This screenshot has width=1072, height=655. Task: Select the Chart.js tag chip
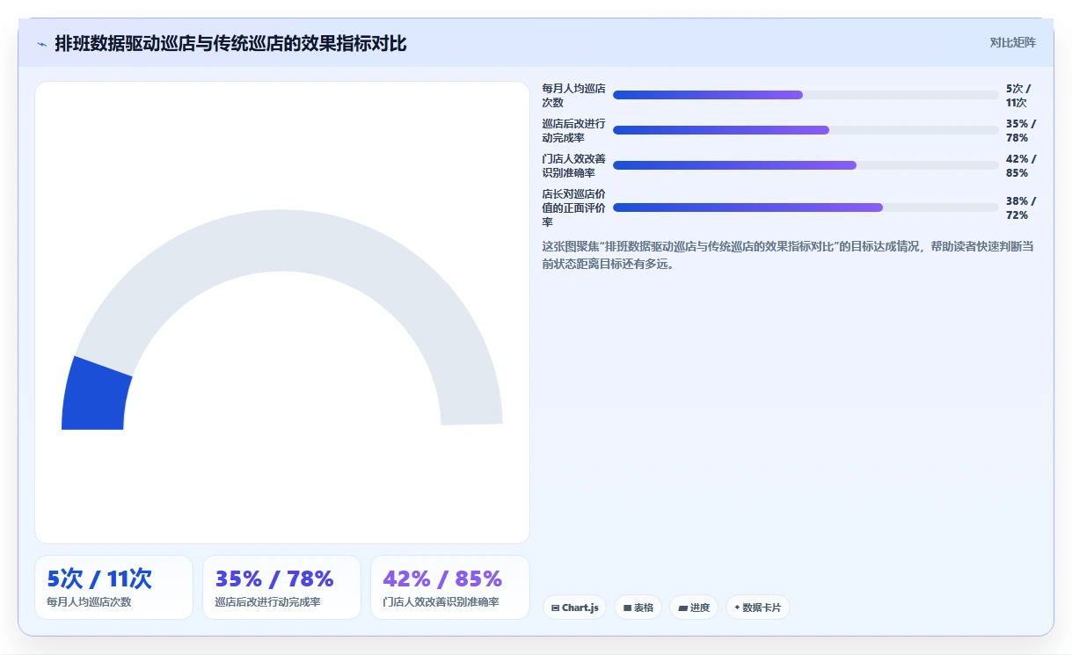tap(574, 608)
